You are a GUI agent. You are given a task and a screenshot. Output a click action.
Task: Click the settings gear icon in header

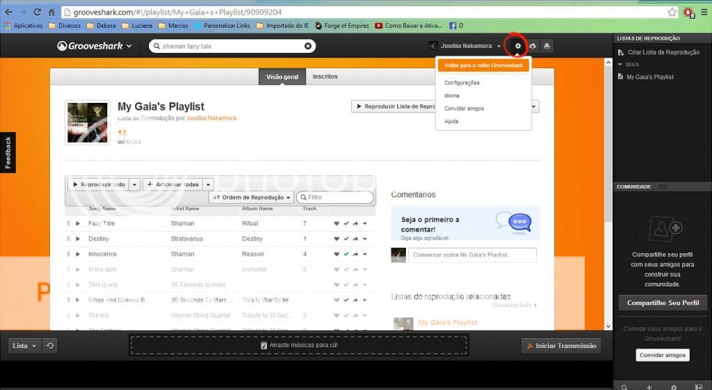point(518,46)
